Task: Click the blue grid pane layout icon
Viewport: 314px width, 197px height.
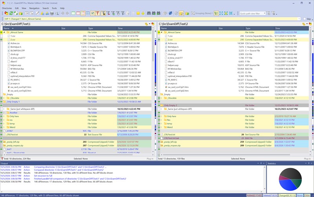Action: click(88, 13)
